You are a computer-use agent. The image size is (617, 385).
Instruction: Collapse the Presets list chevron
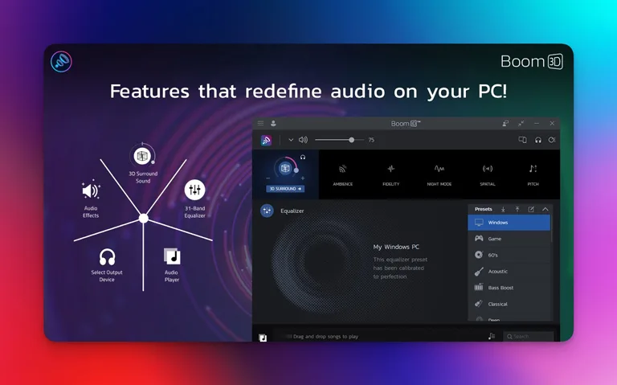[x=545, y=209]
